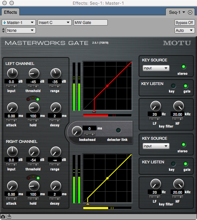Click right channel hold knob

tap(34, 186)
